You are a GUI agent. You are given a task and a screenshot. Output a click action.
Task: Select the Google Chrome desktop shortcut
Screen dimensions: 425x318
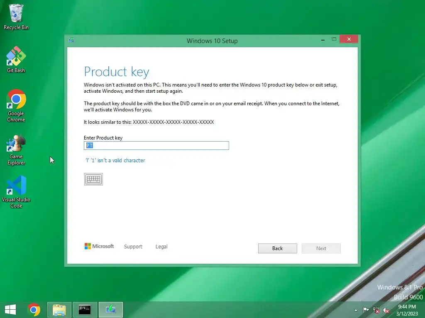coord(16,106)
